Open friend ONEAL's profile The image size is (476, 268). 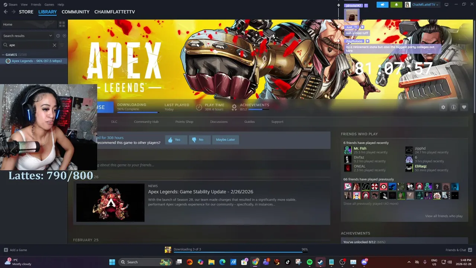point(359,166)
